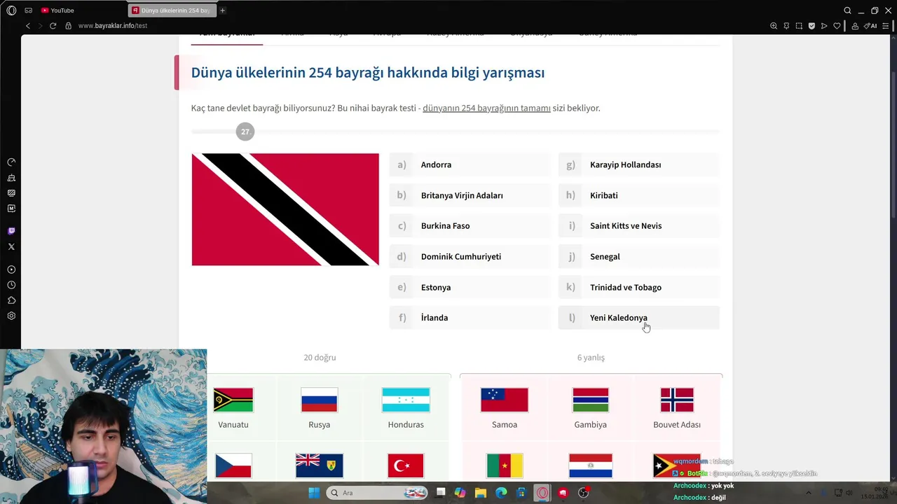Reload the current page
This screenshot has height=504, width=897.
click(53, 26)
